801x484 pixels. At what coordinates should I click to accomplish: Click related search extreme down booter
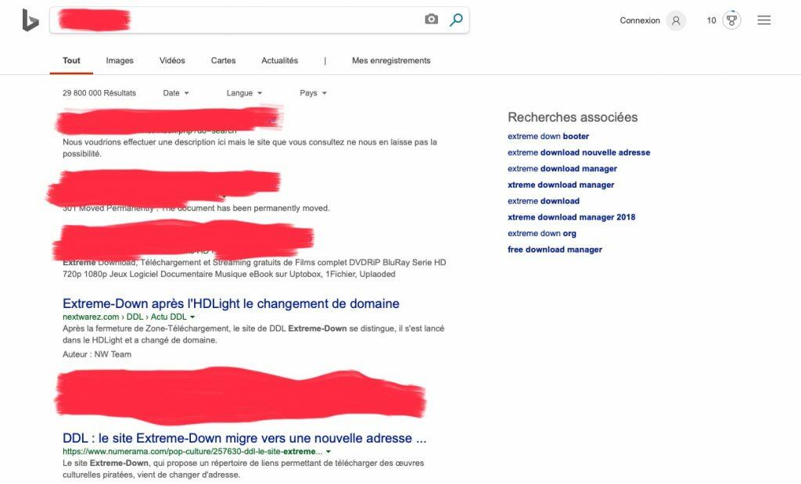tap(548, 136)
